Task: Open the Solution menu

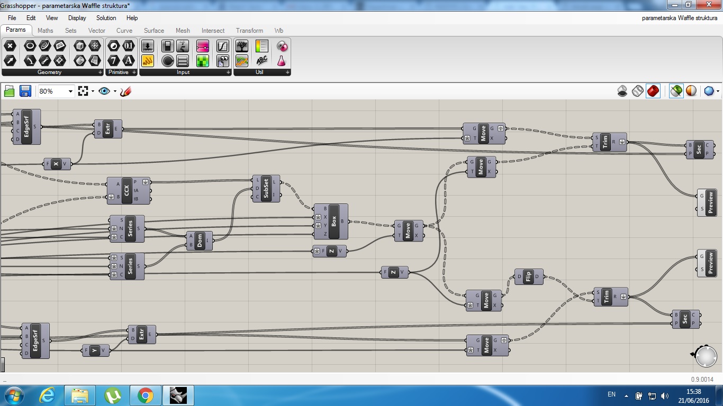Action: coord(106,18)
